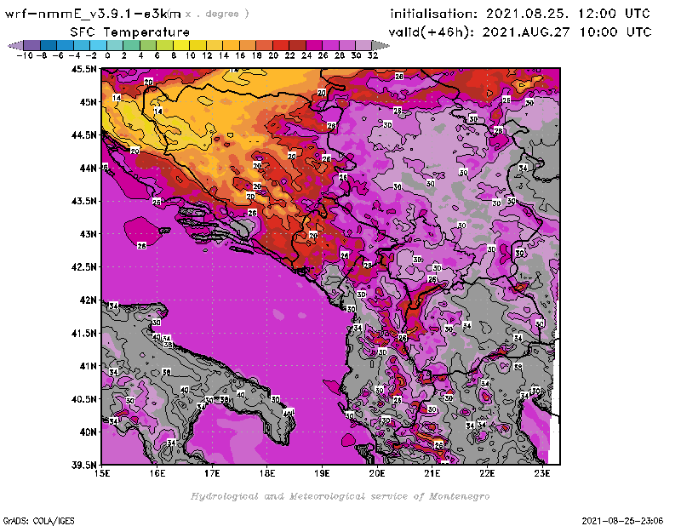Click the '2021-08-25-23:06' timestamp
Viewport: 681px width, 526px height.
(622, 521)
